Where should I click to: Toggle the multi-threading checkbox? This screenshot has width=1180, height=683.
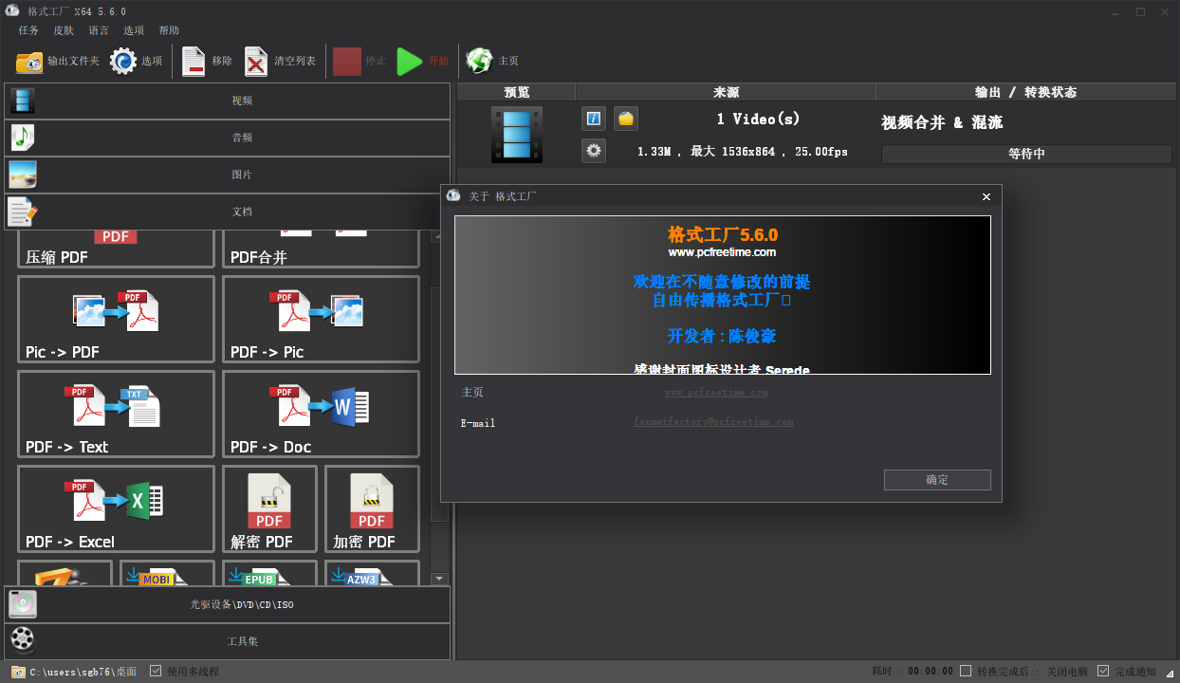156,671
